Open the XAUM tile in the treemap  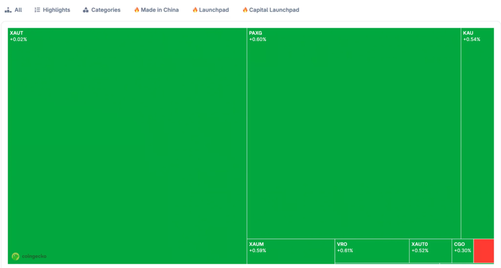click(x=291, y=251)
